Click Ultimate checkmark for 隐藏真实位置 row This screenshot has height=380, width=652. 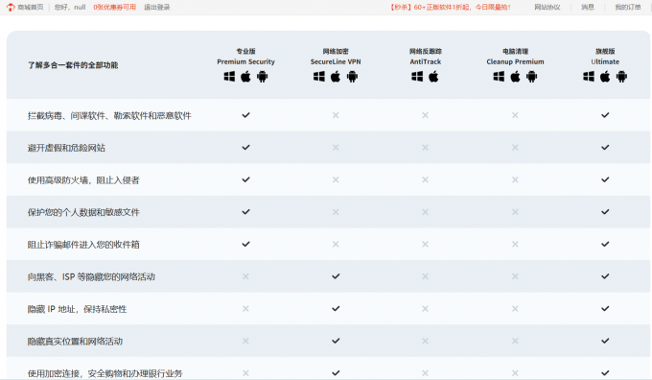605,341
